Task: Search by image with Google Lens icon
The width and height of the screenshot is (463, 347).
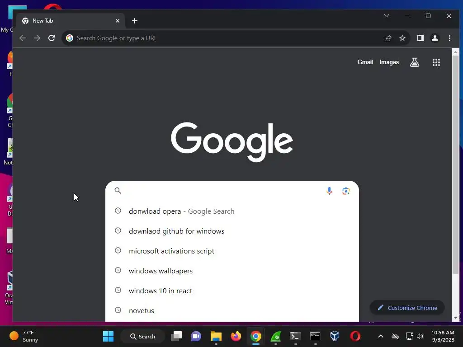Action: point(346,191)
